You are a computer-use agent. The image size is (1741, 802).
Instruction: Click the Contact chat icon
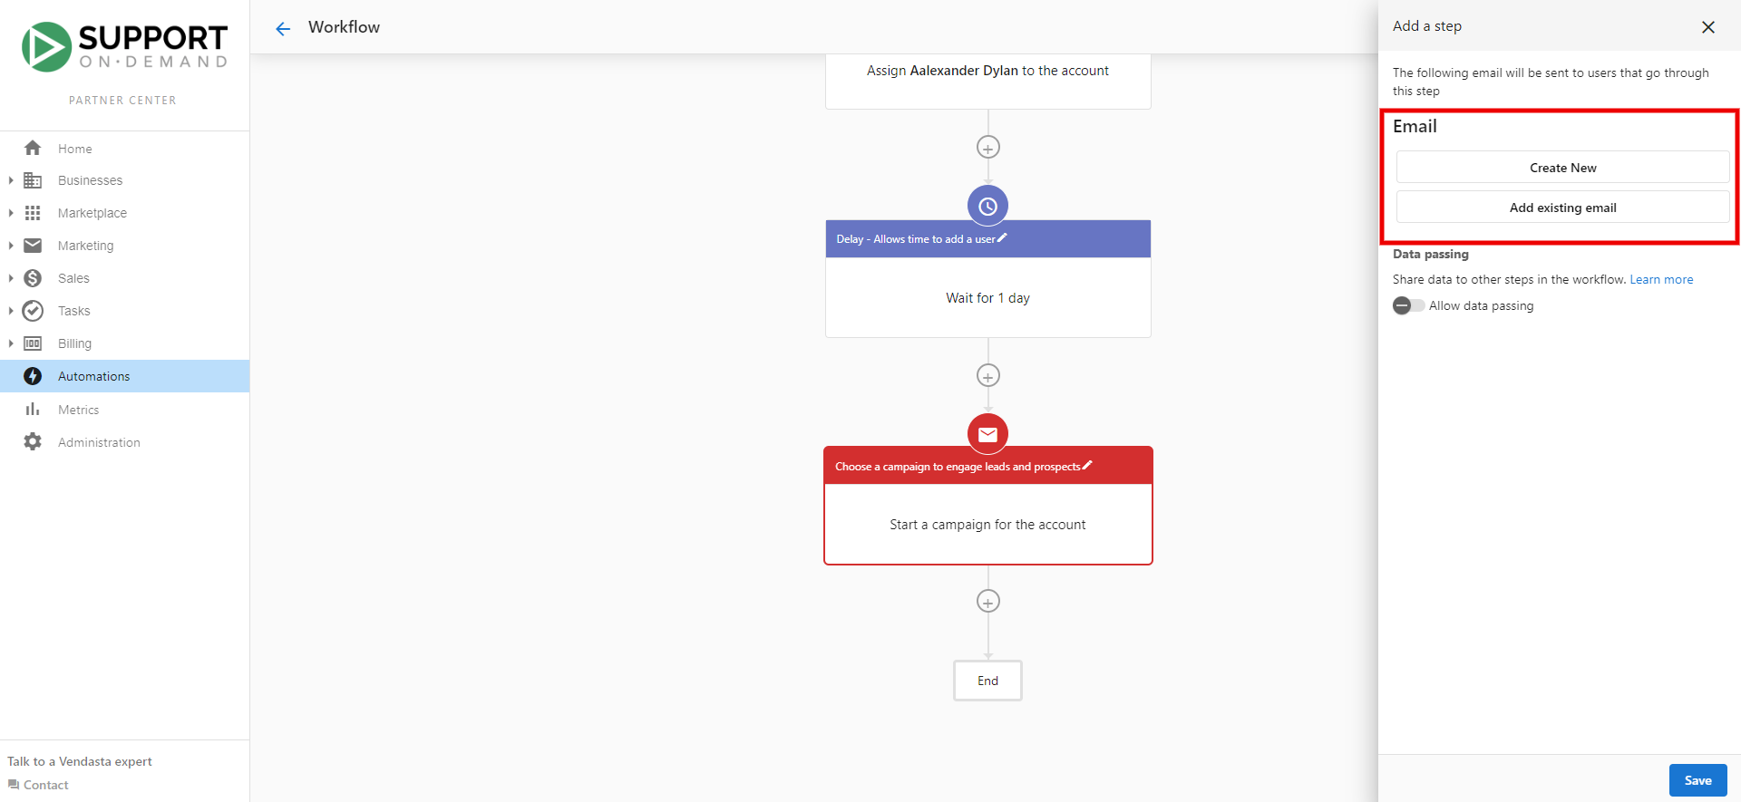(x=14, y=785)
